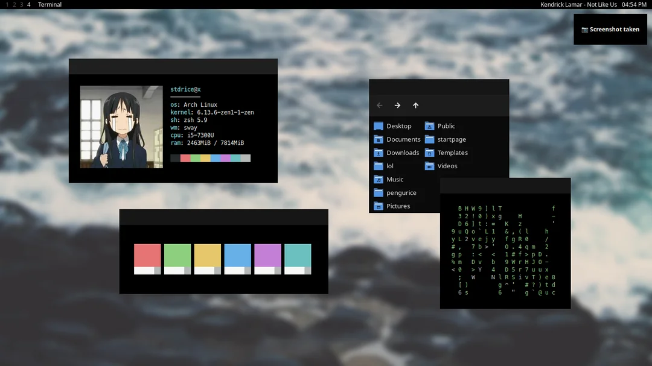Open the Desktop folder
Viewport: 652px width, 366px height.
click(392, 126)
